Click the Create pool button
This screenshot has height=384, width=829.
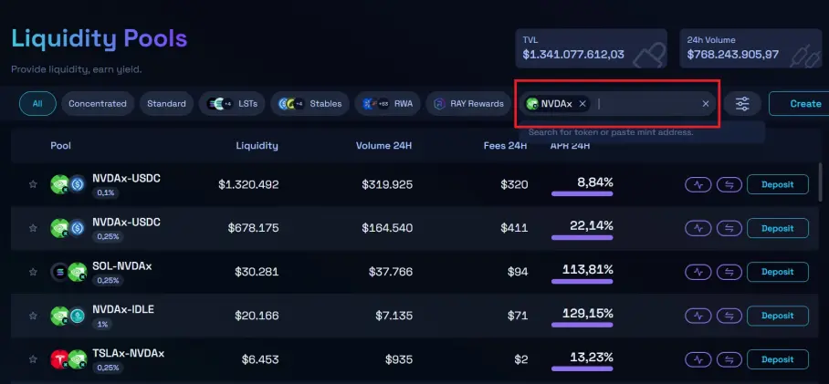point(799,104)
